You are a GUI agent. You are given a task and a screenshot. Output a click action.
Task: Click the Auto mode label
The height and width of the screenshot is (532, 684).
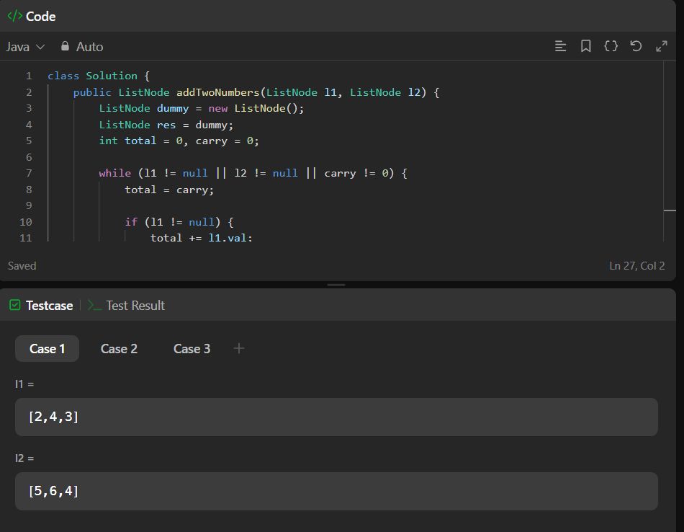point(89,47)
